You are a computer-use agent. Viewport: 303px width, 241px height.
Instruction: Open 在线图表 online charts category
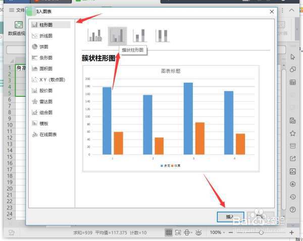(x=44, y=135)
